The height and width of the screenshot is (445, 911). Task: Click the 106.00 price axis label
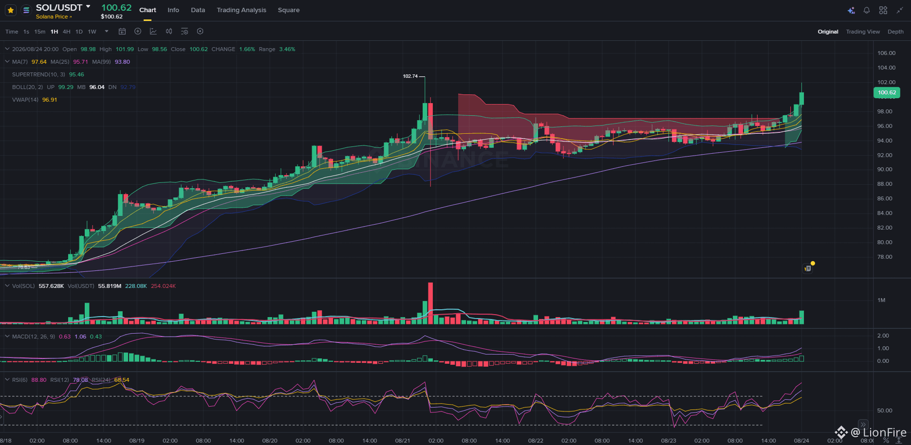(886, 53)
